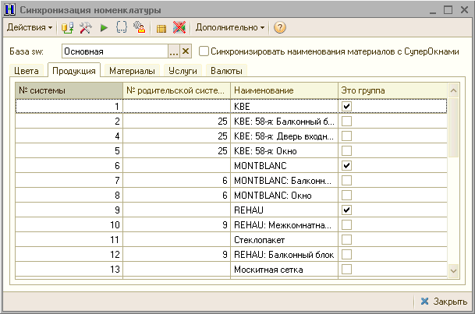Click the Закрыть button
475x314 pixels.
pos(444,302)
